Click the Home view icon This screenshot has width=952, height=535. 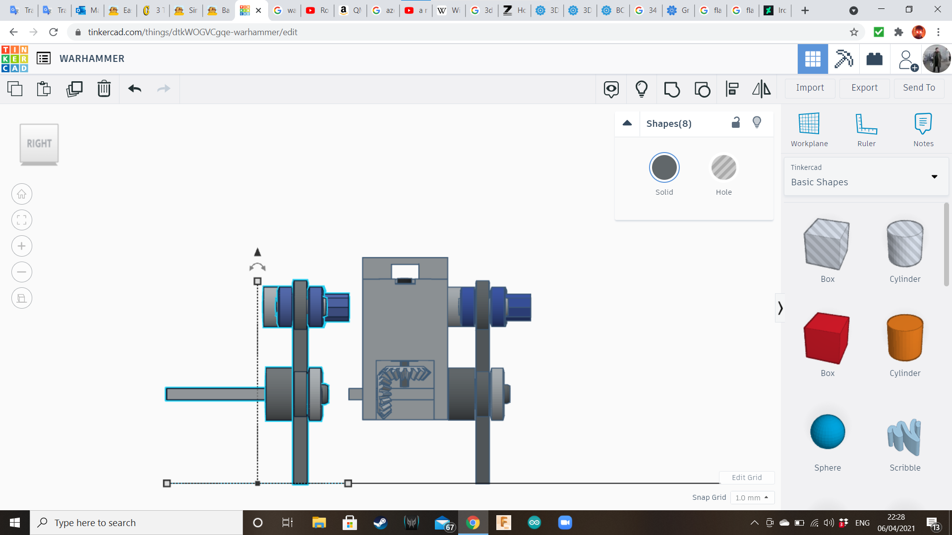tap(22, 194)
